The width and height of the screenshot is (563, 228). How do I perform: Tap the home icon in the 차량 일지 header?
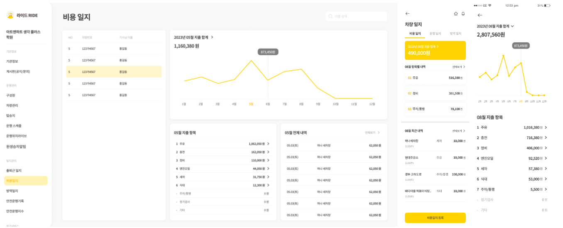pos(455,14)
